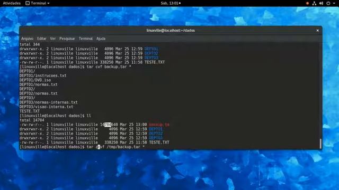Viewport: 339px width, 190px height.
Task: Click the orange notification indicator icon
Action: click(x=307, y=3)
